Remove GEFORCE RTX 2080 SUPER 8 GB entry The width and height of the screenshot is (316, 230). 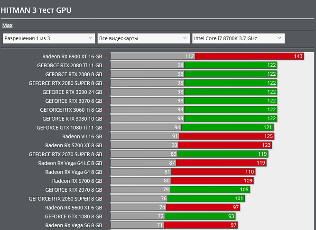click(105, 83)
